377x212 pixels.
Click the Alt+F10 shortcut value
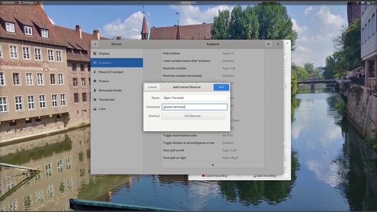pyautogui.click(x=227, y=135)
